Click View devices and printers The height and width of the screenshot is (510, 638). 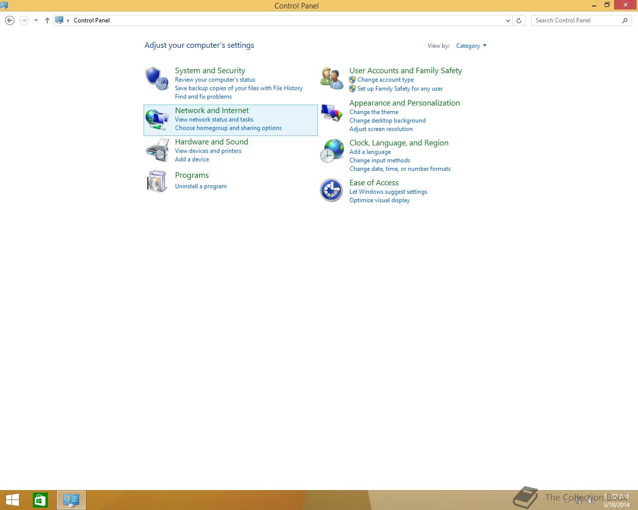[x=208, y=151]
